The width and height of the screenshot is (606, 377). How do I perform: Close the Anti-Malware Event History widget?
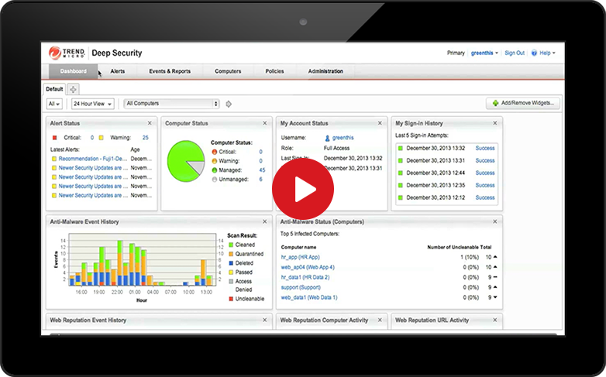point(265,221)
